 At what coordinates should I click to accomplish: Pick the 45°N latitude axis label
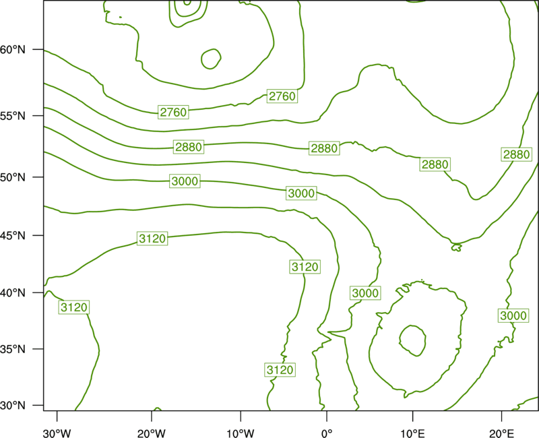13,235
